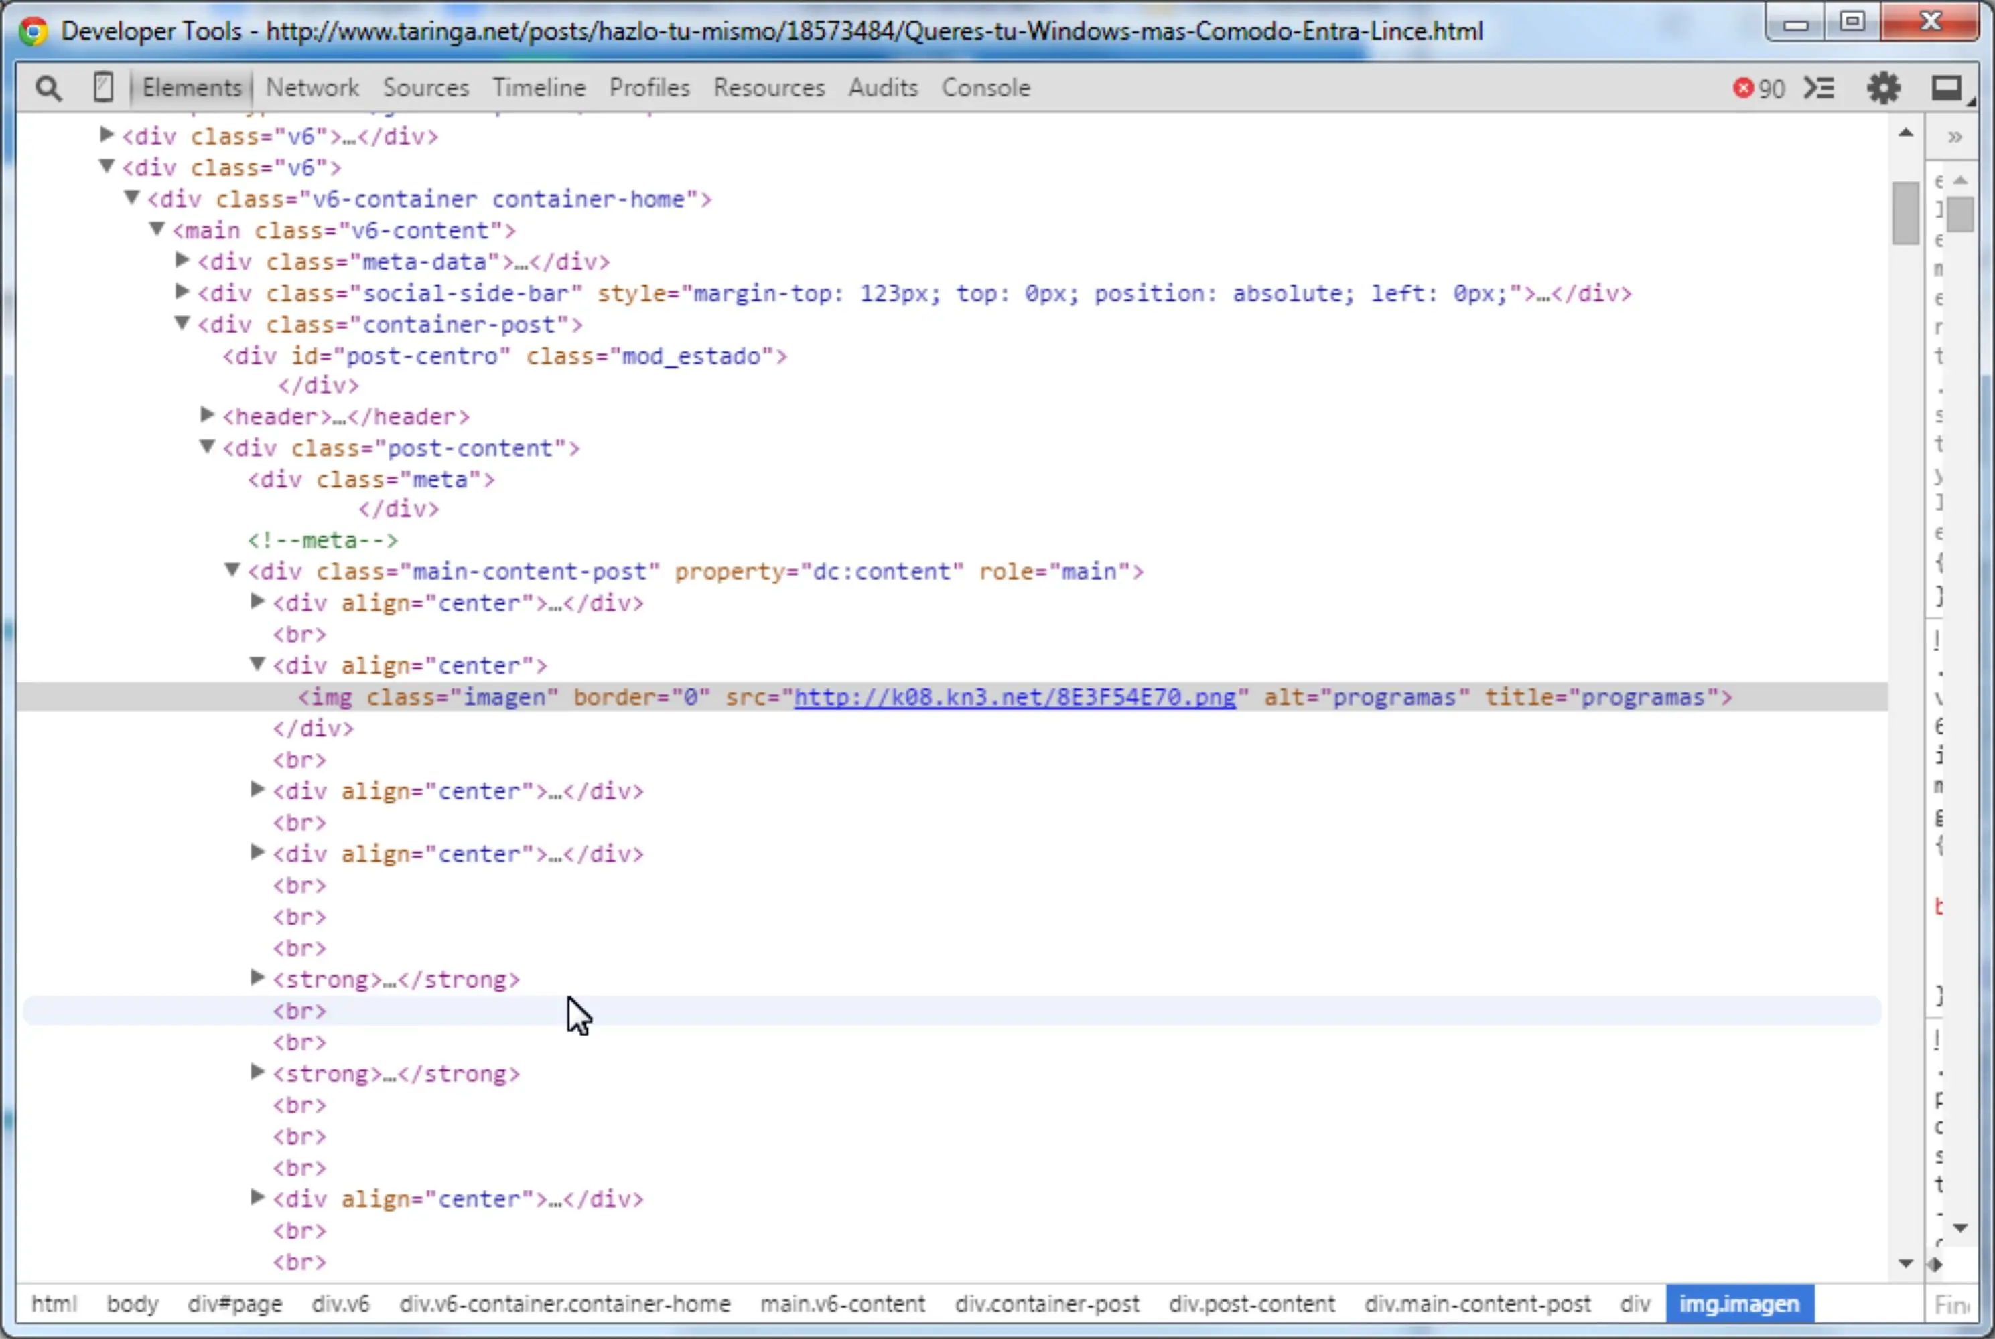Expand the meta-data div
The width and height of the screenshot is (1995, 1339).
(182, 260)
